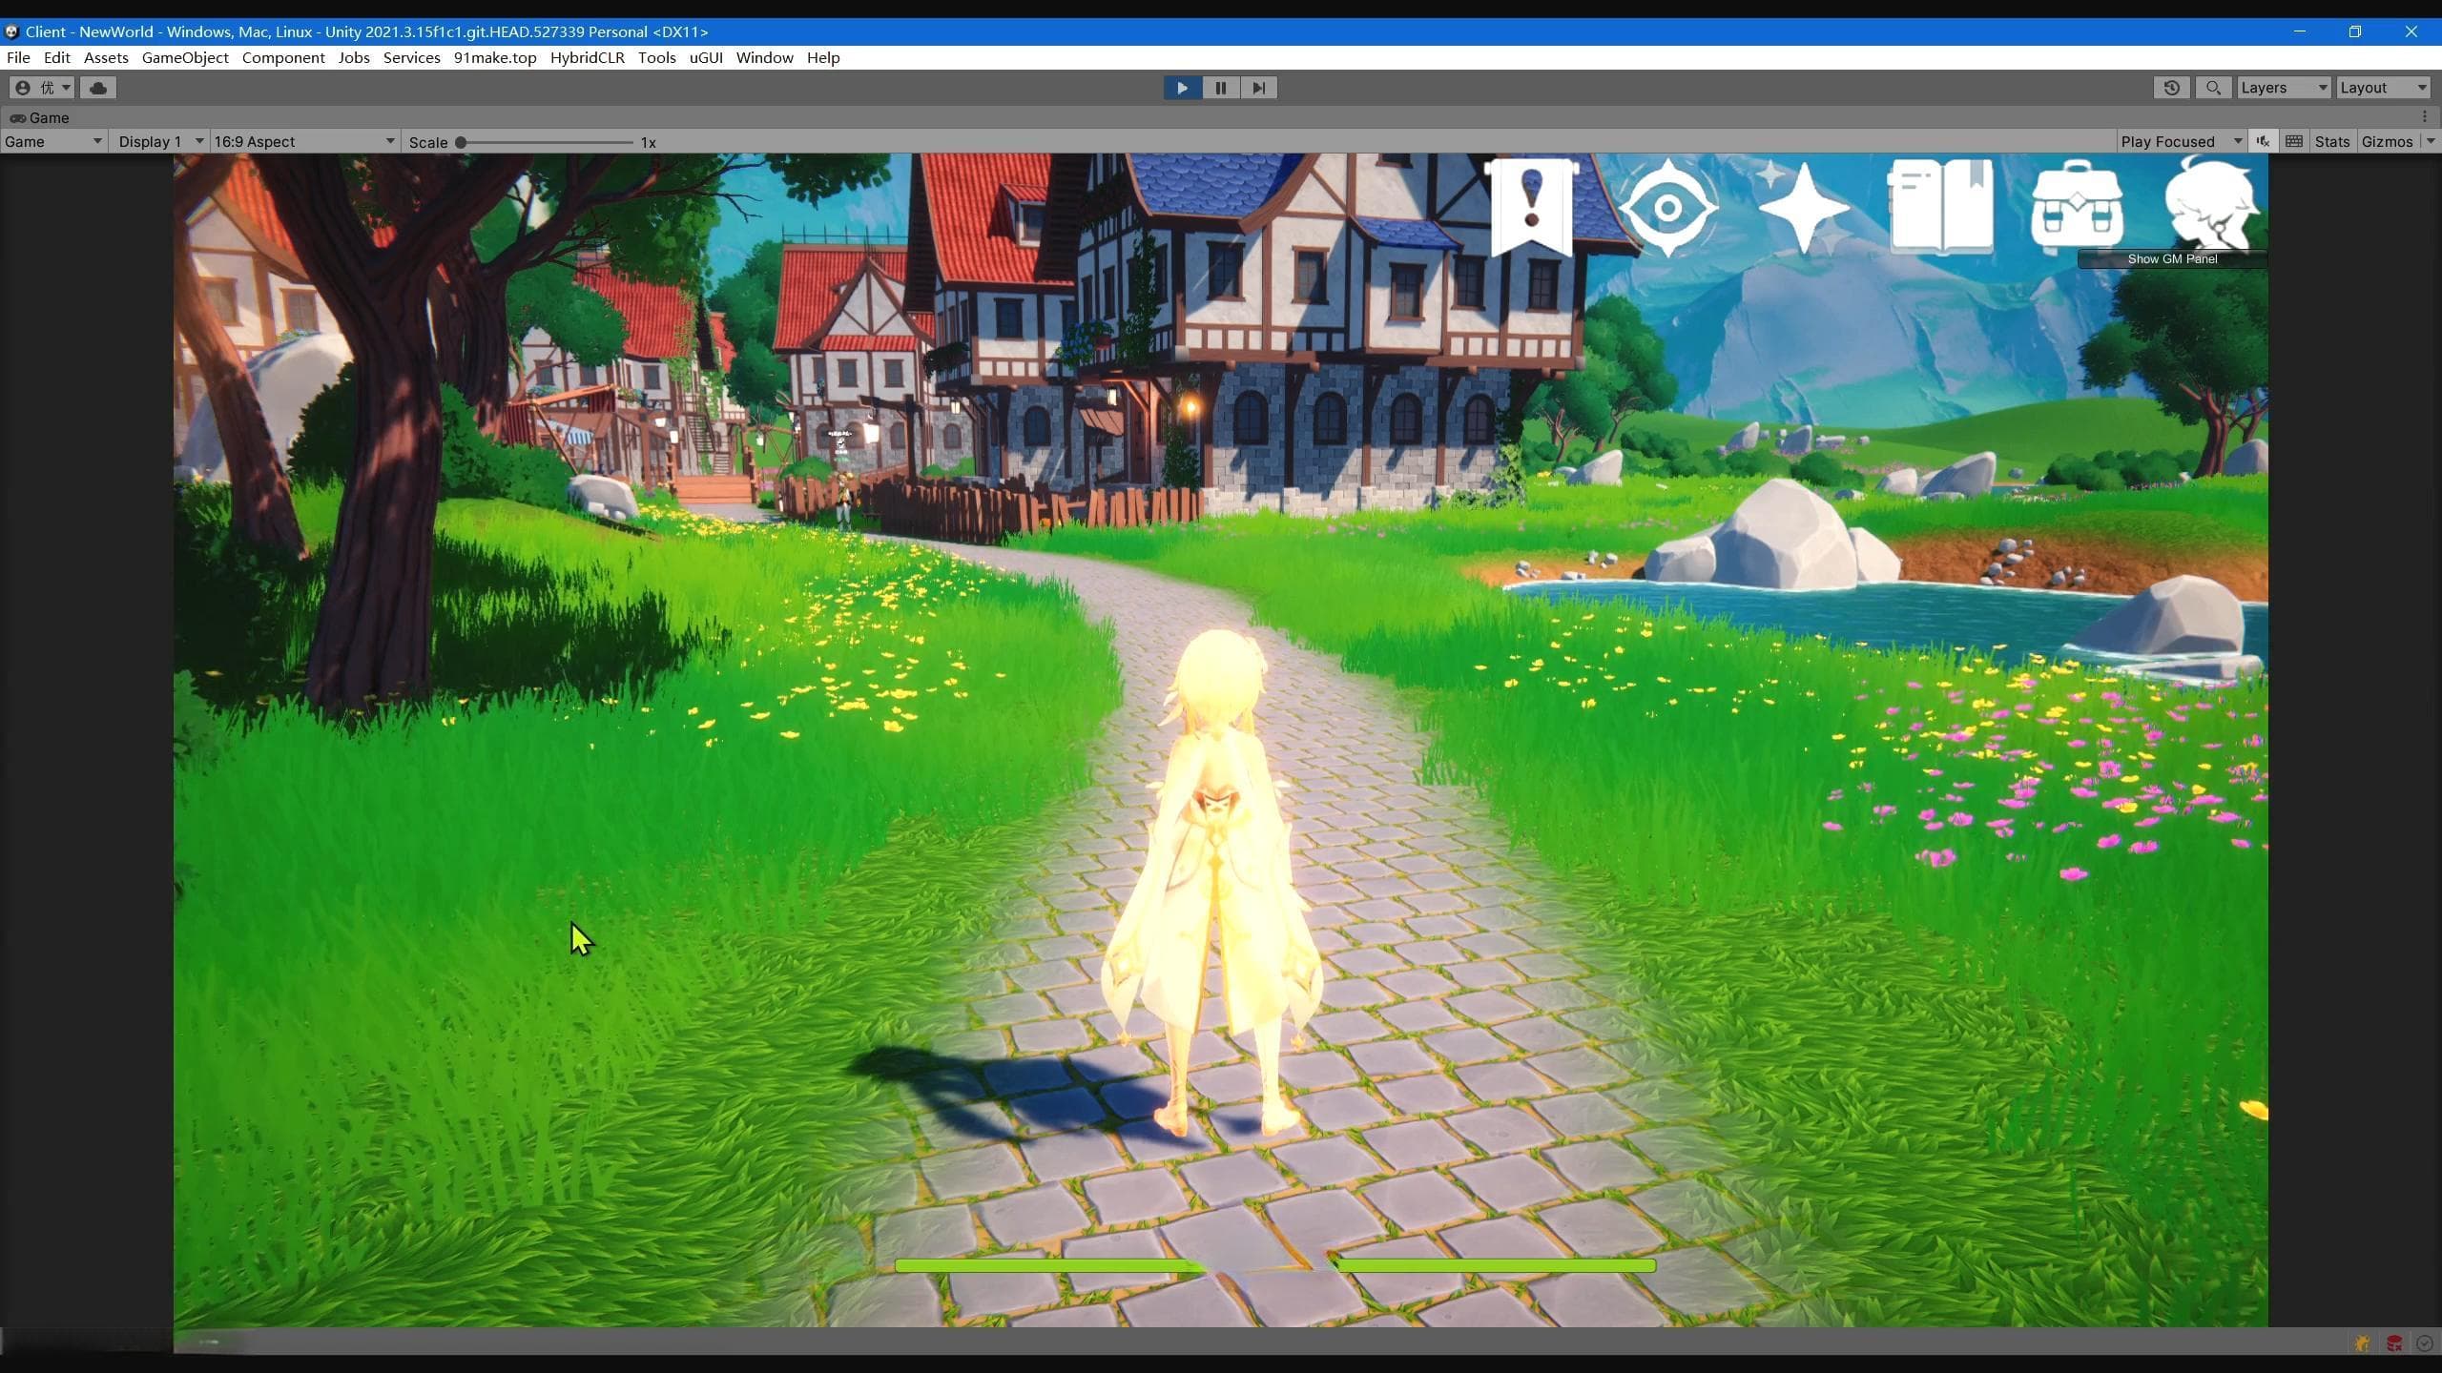Click the quest exclamation banner icon
The width and height of the screenshot is (2442, 1373).
[1531, 208]
